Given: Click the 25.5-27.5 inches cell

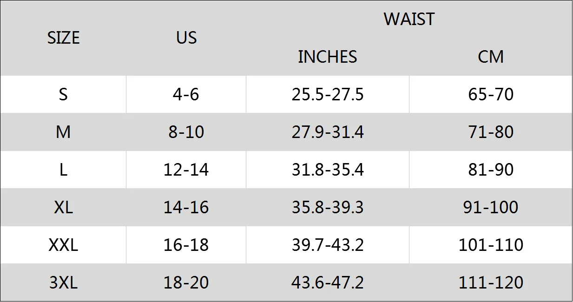Looking at the screenshot, I should pos(328,94).
